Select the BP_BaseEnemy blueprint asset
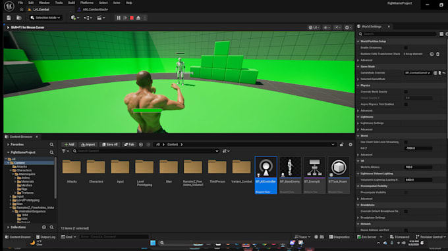The width and height of the screenshot is (448, 251). tap(290, 175)
